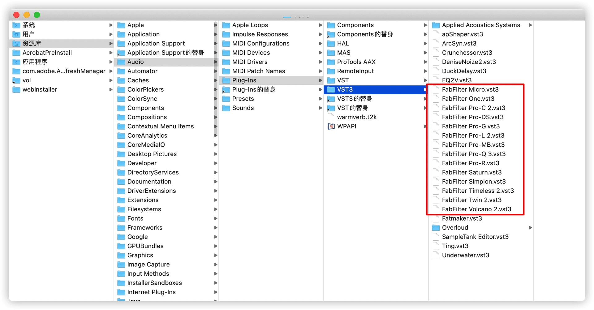Select FabFilter Volcano 2.vst3
This screenshot has width=594, height=310.
click(476, 209)
